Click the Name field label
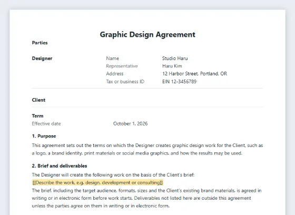 113,58
